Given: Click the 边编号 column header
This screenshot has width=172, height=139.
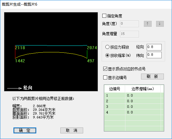Looking at the screenshot, I should 114,89.
